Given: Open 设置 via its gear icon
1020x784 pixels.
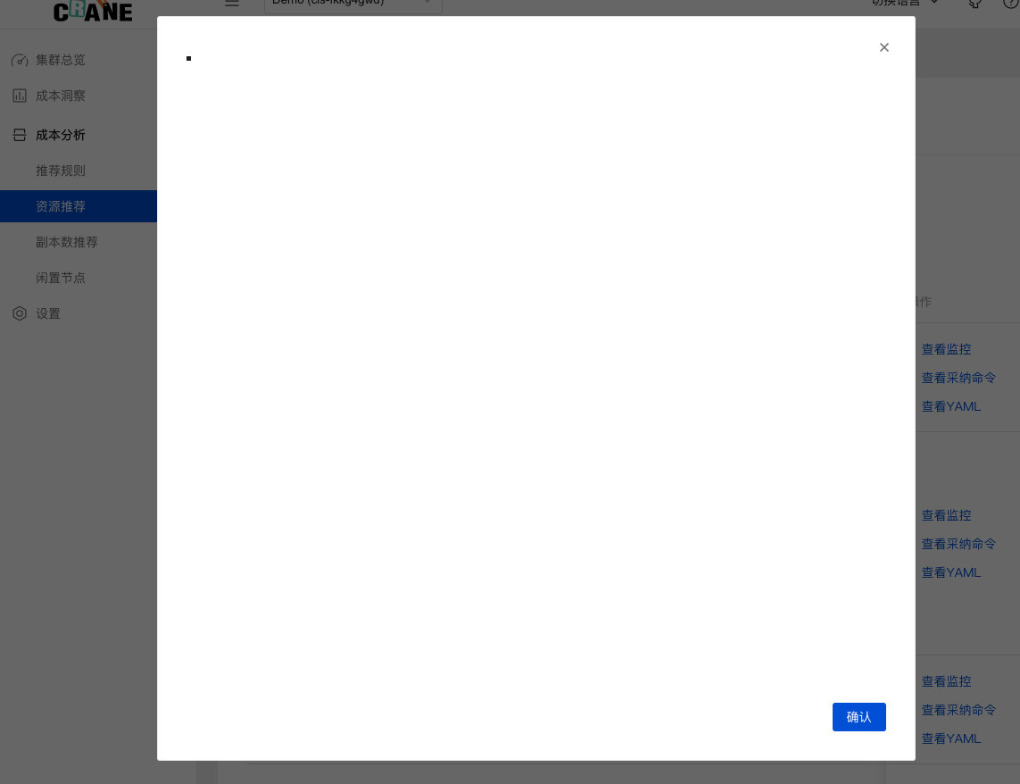Looking at the screenshot, I should pyautogui.click(x=20, y=313).
